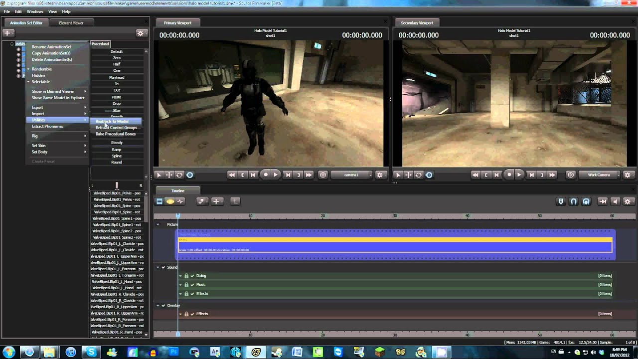Rewind in the primary viewport

click(232, 175)
